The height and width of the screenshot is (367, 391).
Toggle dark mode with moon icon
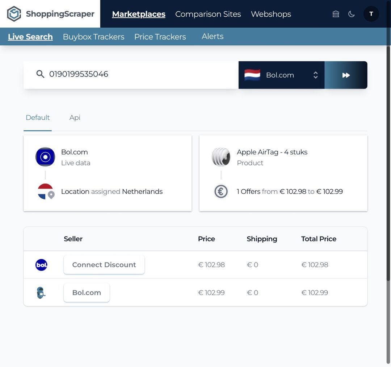(x=351, y=14)
